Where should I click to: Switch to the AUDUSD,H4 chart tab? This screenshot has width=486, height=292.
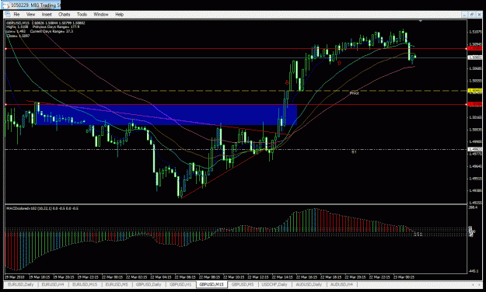click(x=341, y=284)
